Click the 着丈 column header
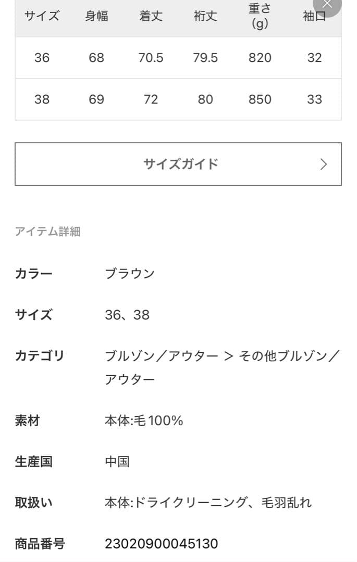Image resolution: width=357 pixels, height=562 pixels. click(151, 16)
